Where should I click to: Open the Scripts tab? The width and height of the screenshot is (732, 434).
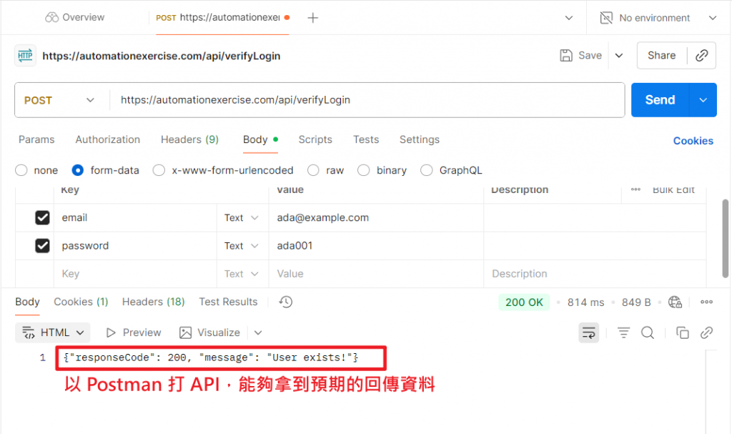(x=315, y=139)
